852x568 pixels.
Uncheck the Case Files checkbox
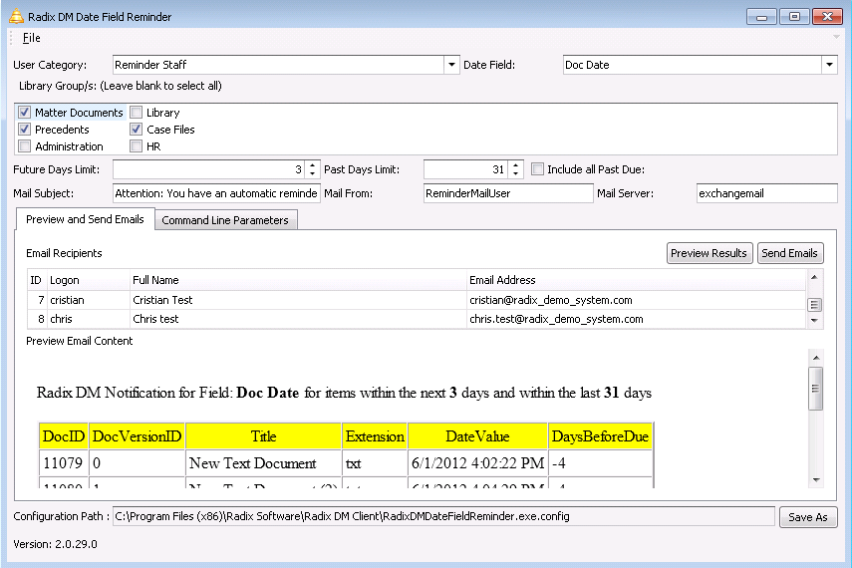[x=137, y=130]
